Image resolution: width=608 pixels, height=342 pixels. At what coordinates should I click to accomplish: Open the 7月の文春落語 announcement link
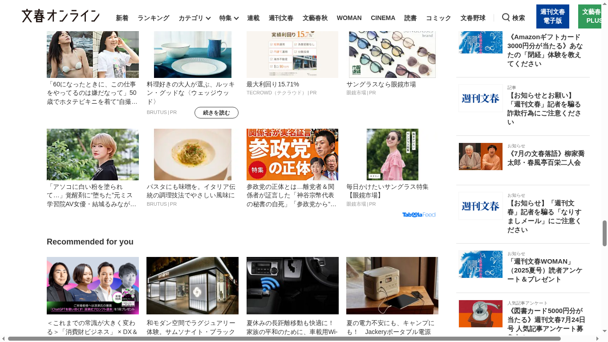point(546,158)
